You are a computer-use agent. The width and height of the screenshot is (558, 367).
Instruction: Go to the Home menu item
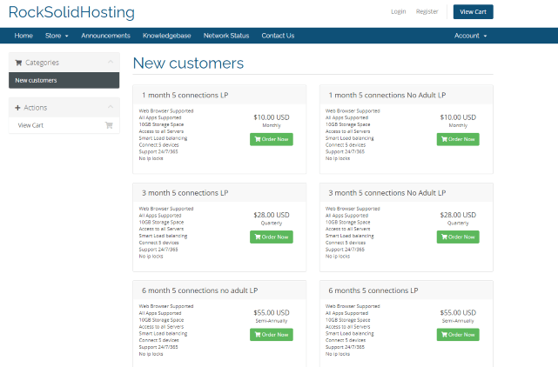(x=24, y=36)
